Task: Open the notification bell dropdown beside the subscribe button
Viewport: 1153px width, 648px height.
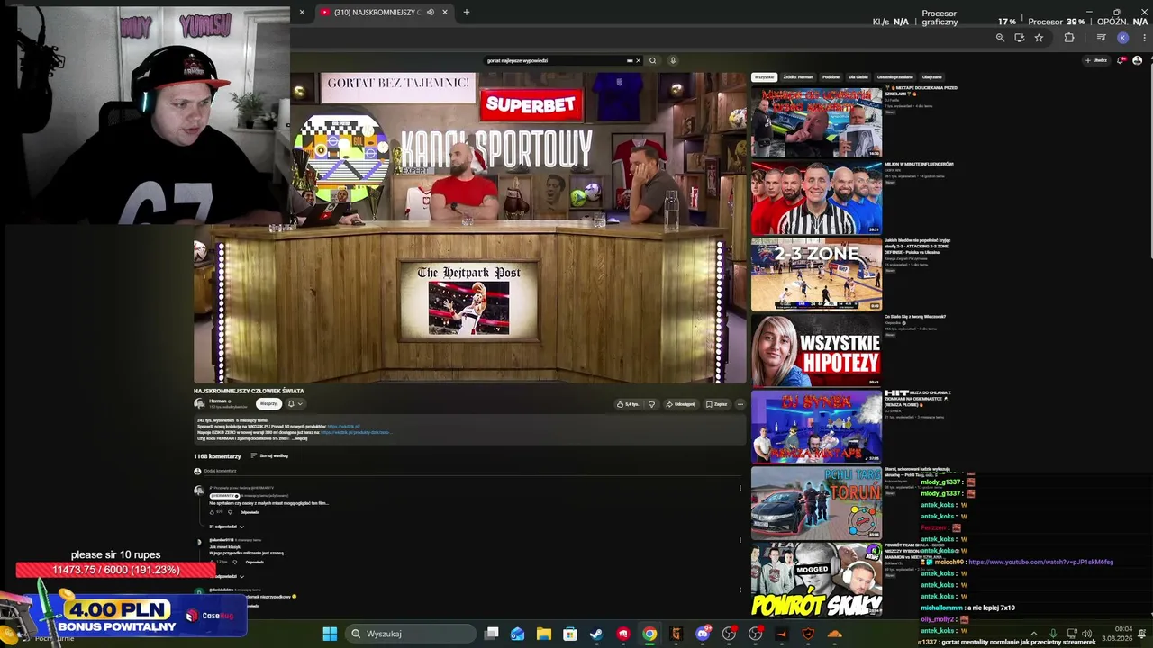Action: pos(295,403)
